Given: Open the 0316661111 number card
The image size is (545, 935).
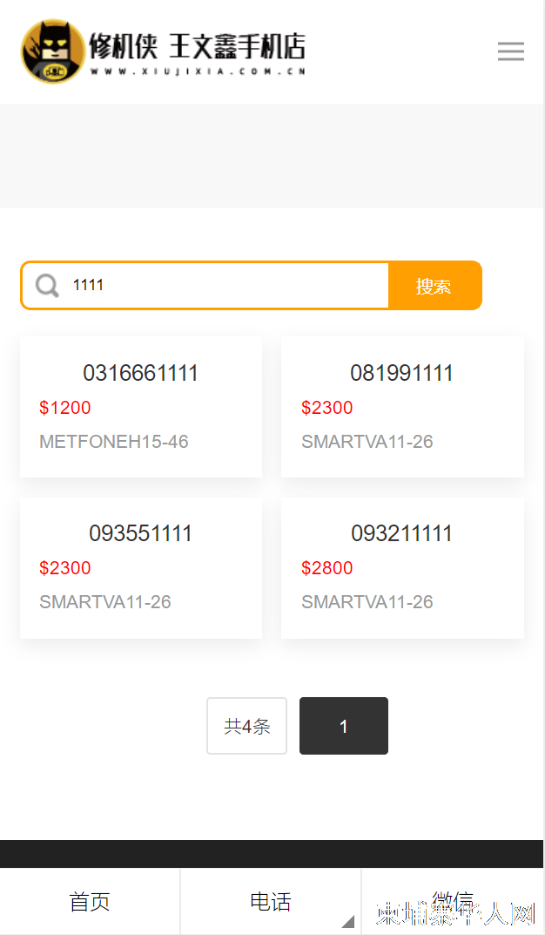Looking at the screenshot, I should [x=141, y=407].
